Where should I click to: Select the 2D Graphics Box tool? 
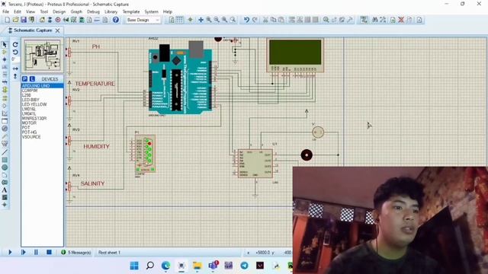(x=5, y=160)
